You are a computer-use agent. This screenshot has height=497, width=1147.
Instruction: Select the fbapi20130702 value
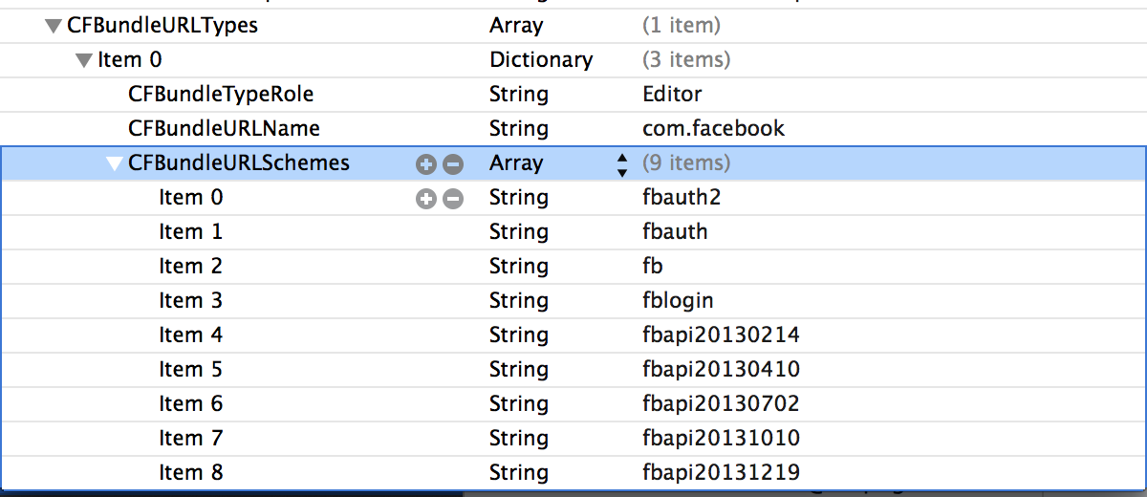(x=721, y=403)
